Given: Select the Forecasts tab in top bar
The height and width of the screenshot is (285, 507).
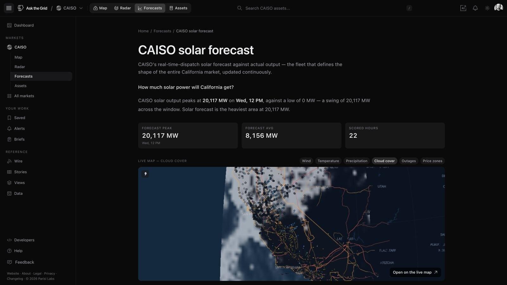Looking at the screenshot, I should coord(150,8).
